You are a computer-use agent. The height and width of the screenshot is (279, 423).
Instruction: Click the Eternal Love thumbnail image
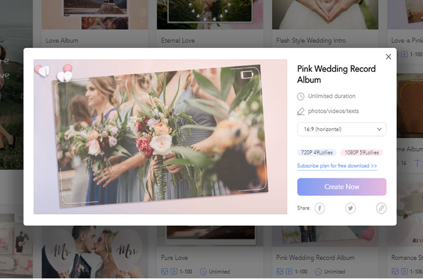210,14
